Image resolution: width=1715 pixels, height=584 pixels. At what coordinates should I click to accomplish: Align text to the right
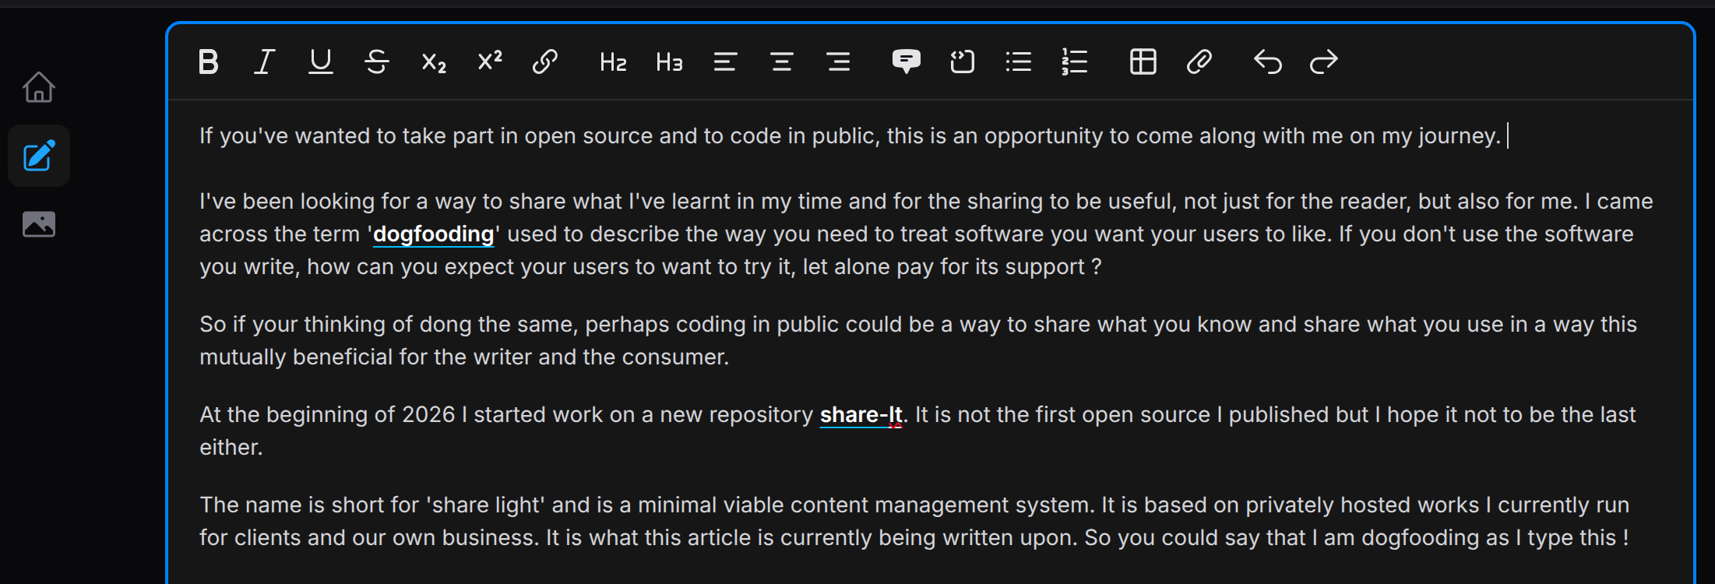pyautogui.click(x=839, y=62)
